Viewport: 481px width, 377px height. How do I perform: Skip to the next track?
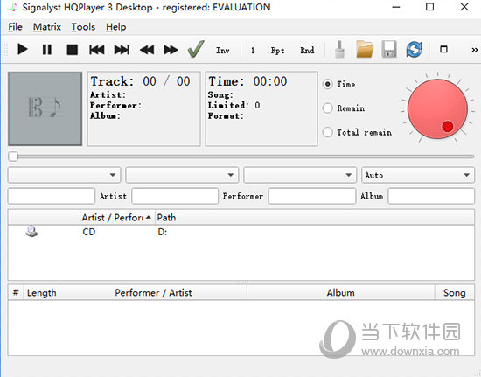[122, 50]
